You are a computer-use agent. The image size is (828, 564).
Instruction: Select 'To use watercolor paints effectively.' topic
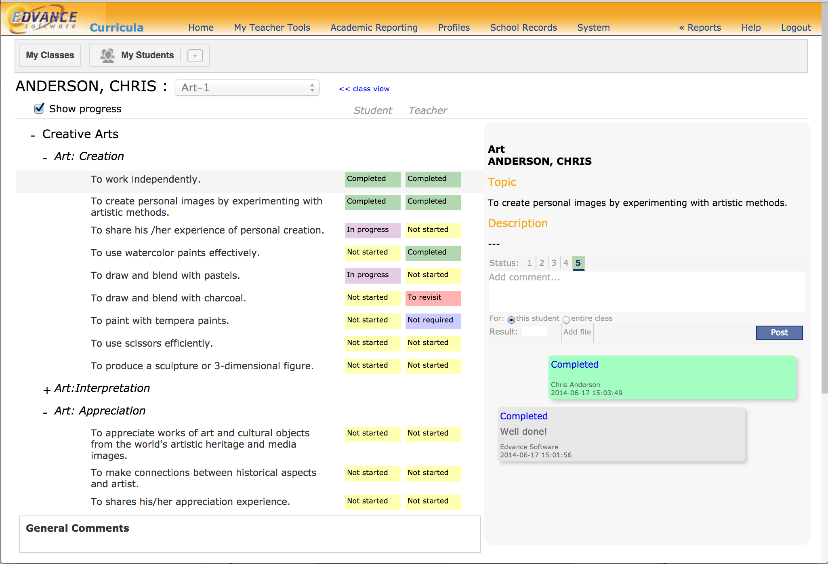175,253
